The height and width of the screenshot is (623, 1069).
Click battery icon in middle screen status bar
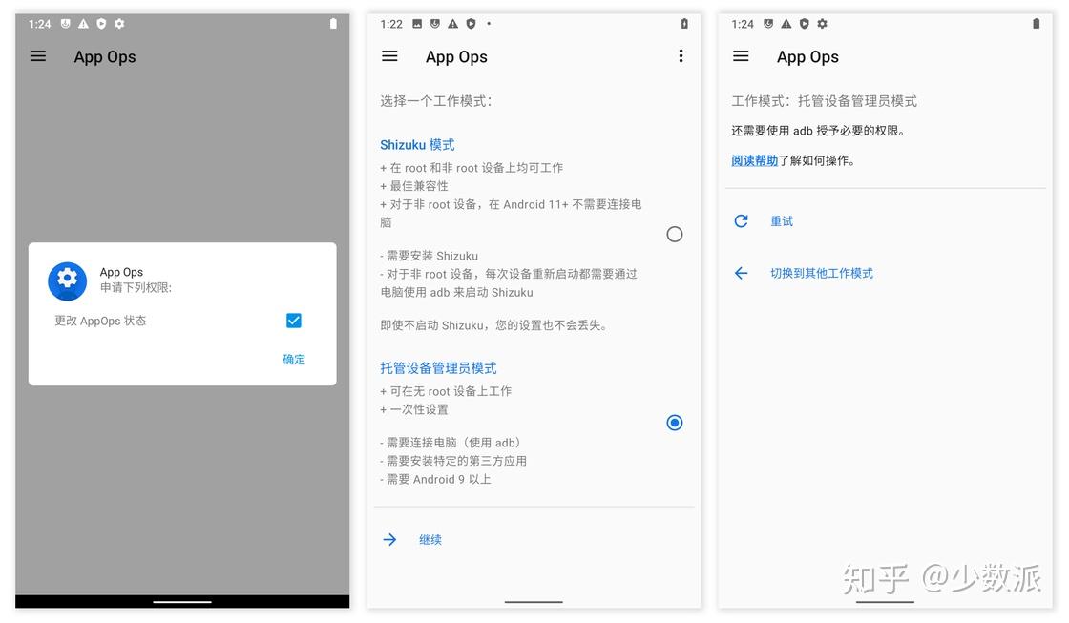(684, 24)
